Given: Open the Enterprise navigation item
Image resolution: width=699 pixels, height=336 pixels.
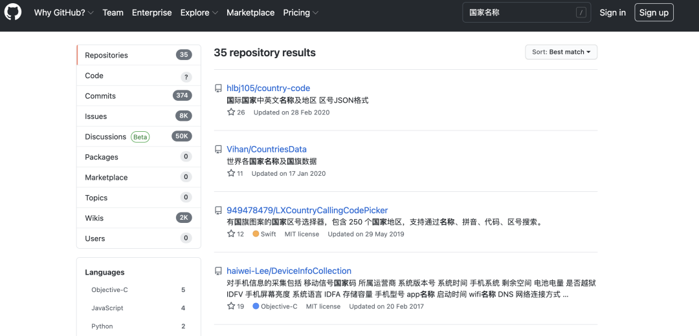Looking at the screenshot, I should click(x=151, y=12).
